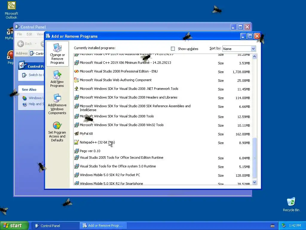Click the Address bar in Control Panel window

(37, 53)
